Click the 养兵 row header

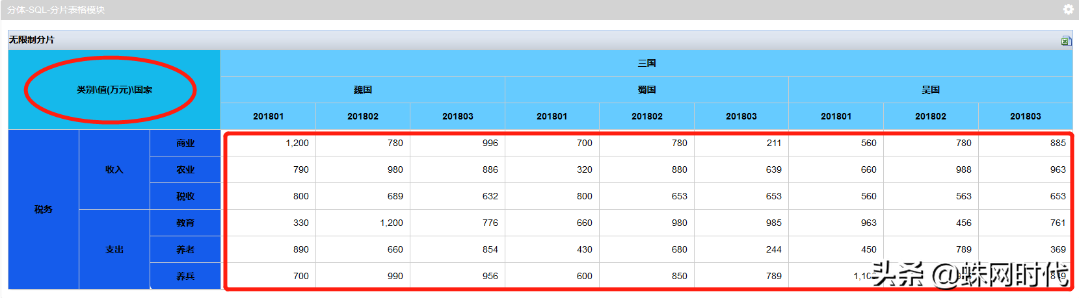pyautogui.click(x=185, y=276)
